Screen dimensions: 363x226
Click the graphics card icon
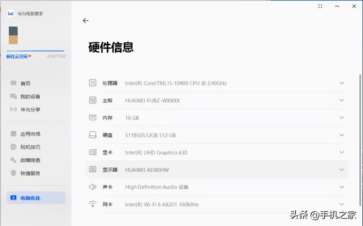click(x=92, y=152)
